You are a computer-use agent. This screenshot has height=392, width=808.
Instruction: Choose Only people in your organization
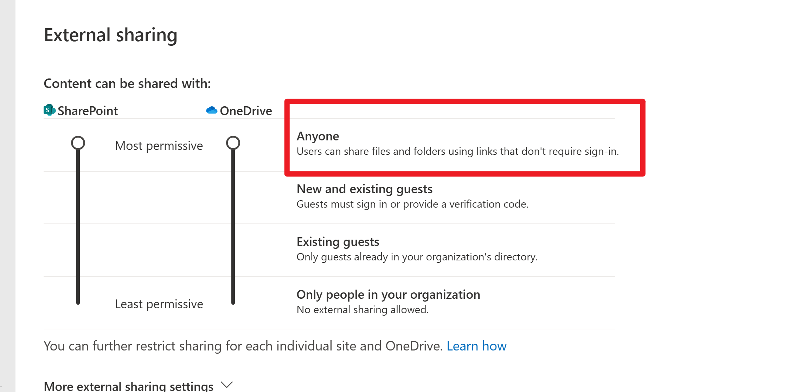click(x=388, y=295)
